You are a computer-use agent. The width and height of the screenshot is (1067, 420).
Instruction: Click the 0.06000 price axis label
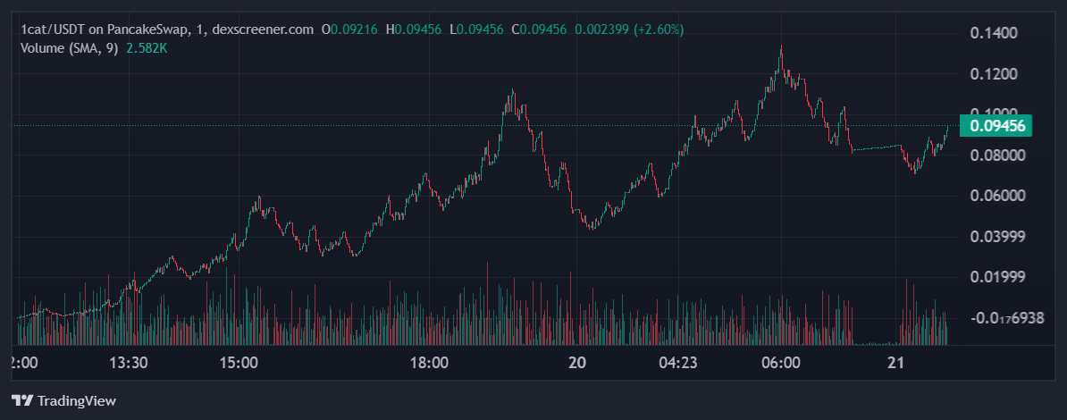996,196
